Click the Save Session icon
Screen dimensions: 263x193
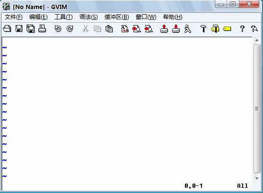pos(176,29)
